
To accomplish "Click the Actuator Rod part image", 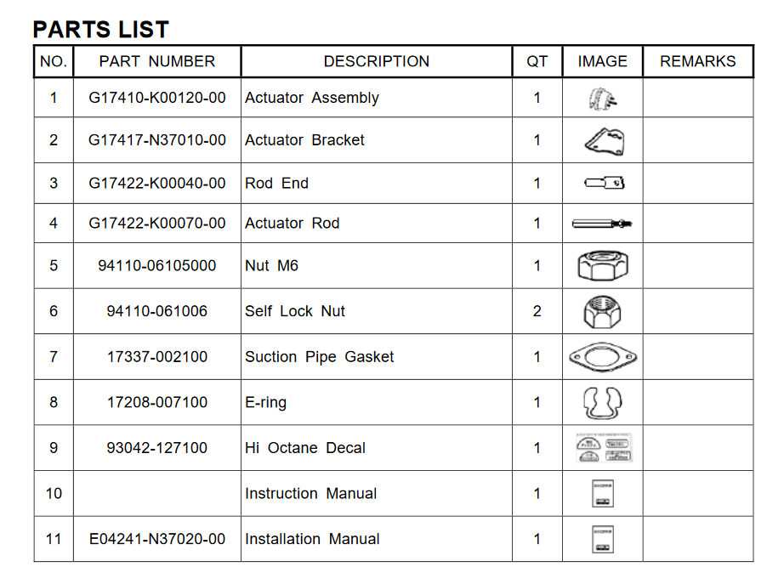I will (602, 224).
